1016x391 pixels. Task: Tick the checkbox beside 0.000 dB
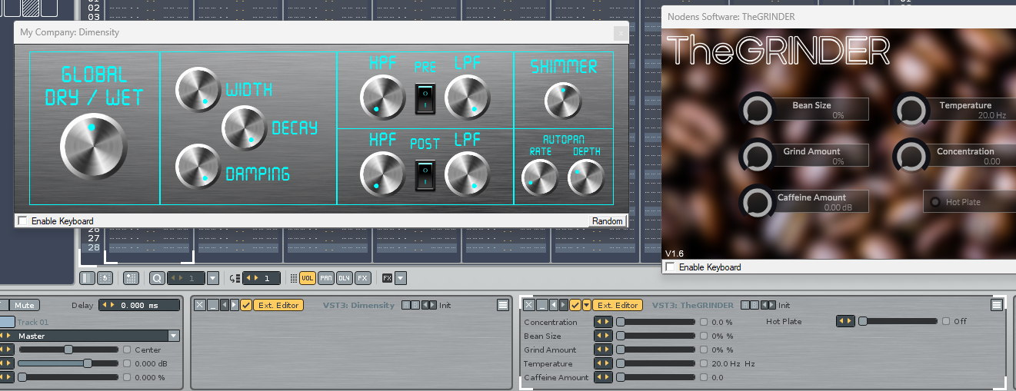(127, 363)
